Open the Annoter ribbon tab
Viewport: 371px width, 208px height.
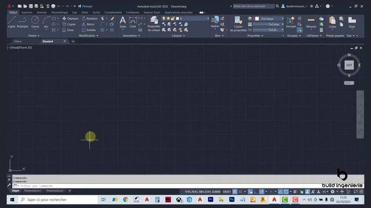tap(42, 12)
